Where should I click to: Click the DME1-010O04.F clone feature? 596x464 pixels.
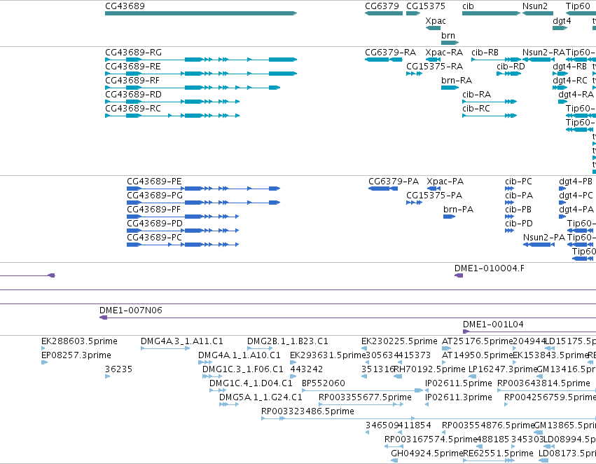[459, 275]
